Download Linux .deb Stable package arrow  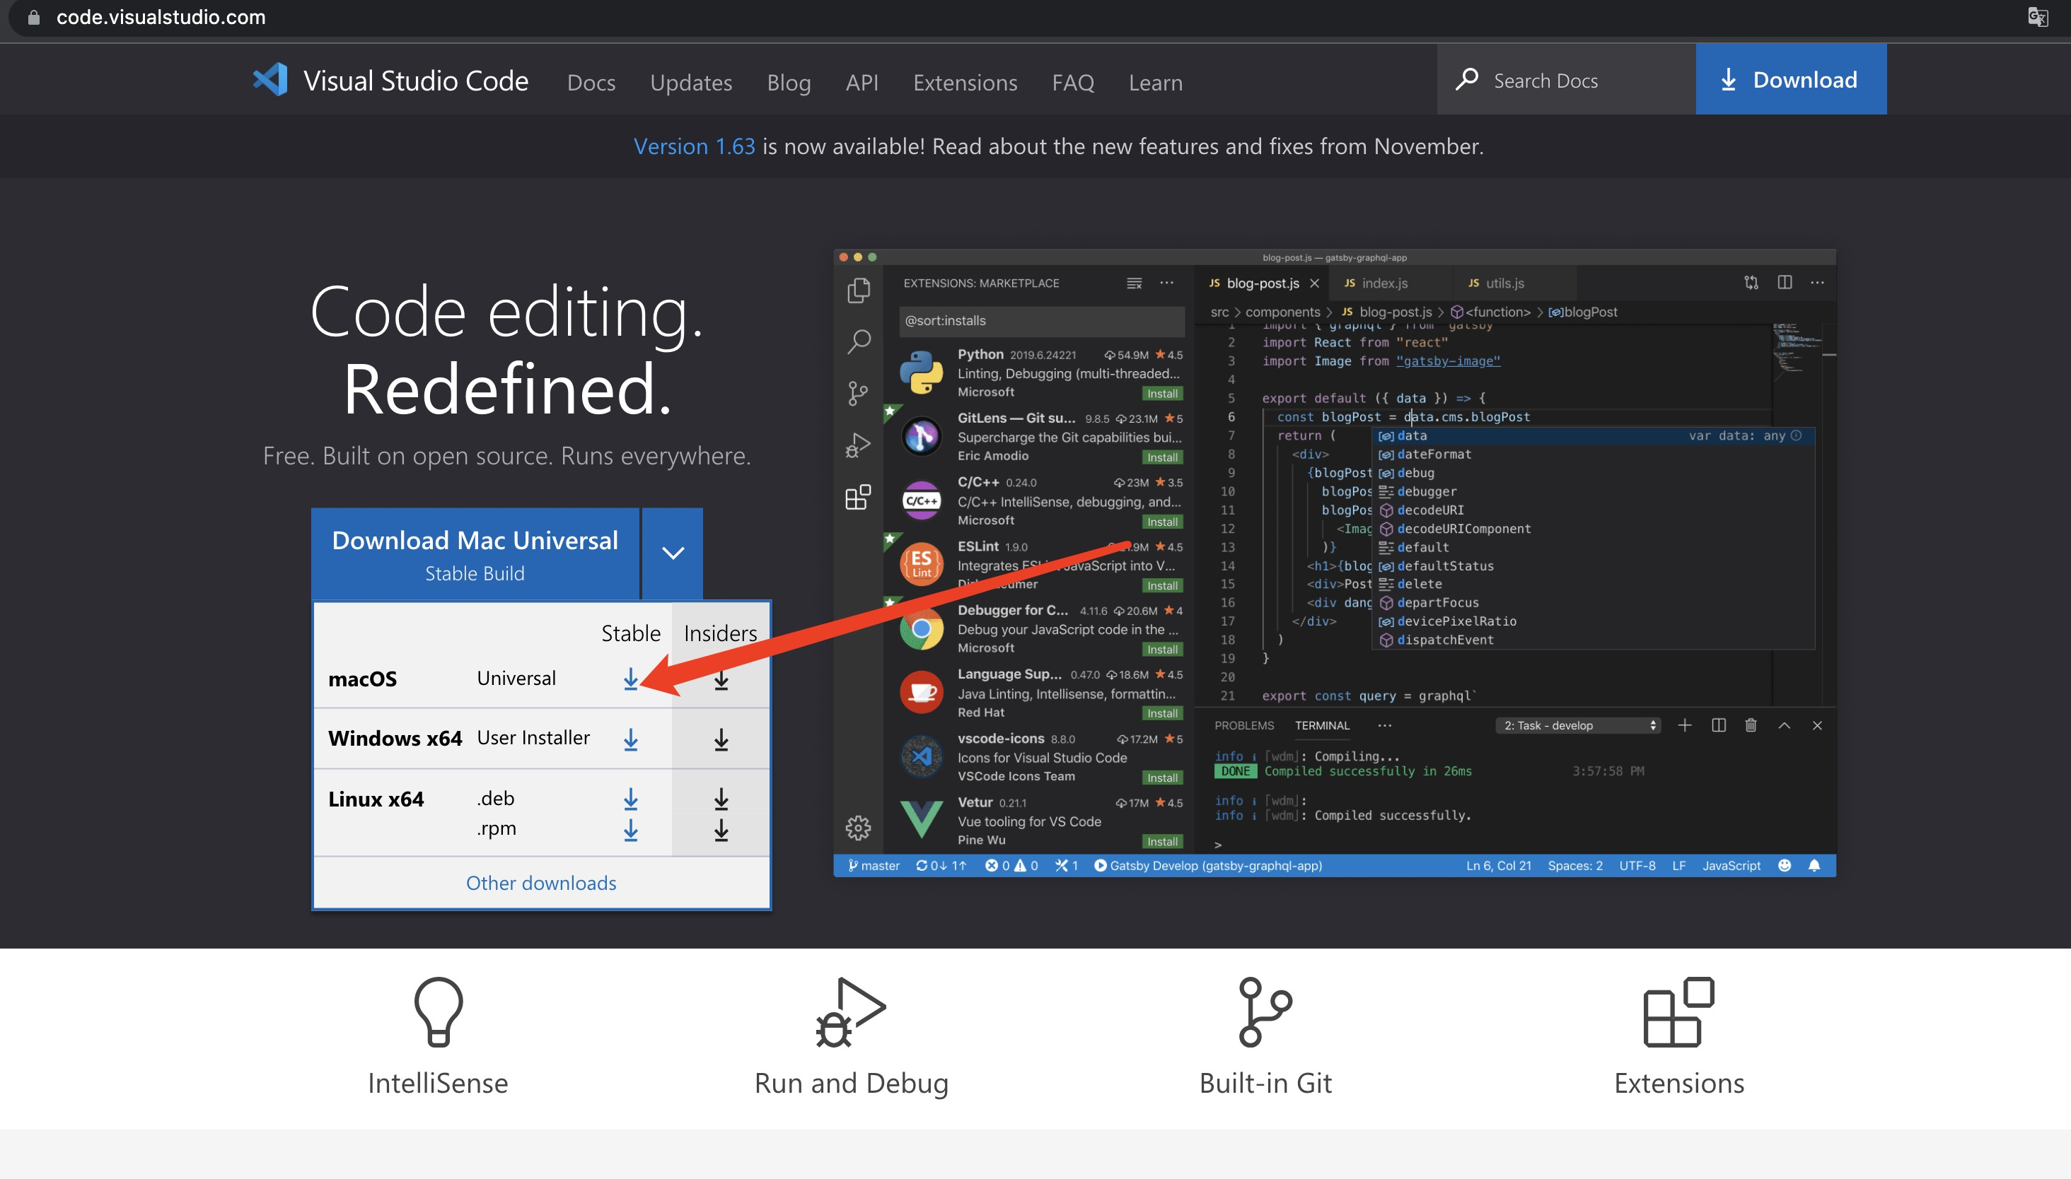(x=630, y=799)
